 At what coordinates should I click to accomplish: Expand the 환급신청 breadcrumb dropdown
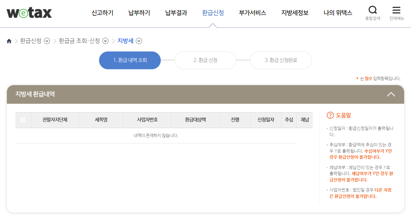pyautogui.click(x=47, y=41)
